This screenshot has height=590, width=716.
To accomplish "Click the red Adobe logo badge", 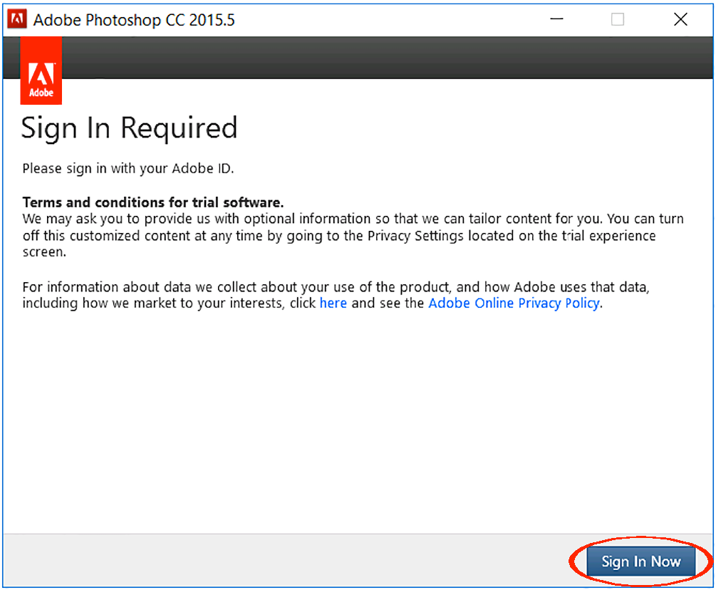I will pyautogui.click(x=41, y=71).
